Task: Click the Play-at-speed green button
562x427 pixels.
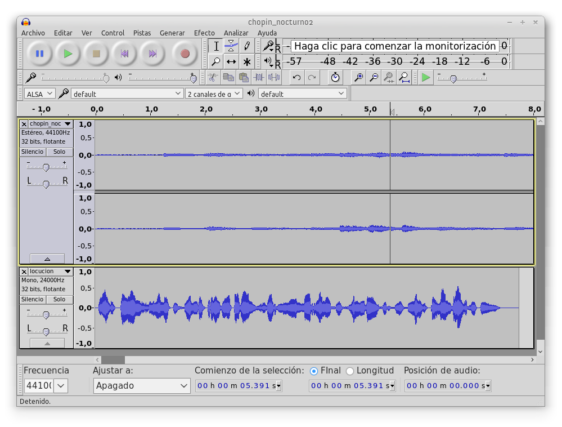Action: 426,77
